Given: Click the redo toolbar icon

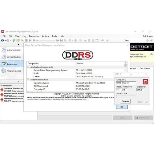Looking at the screenshot, I should pyautogui.click(x=107, y=40).
